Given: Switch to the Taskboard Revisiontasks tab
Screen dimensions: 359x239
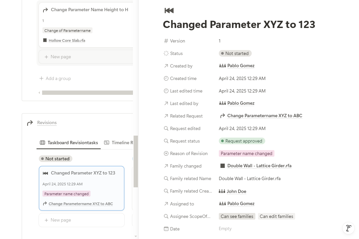Looking at the screenshot, I should pos(69,143).
